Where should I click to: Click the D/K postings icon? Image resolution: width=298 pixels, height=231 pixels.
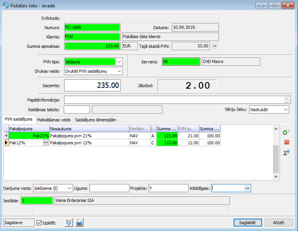pos(69,223)
